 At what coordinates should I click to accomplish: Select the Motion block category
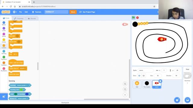click(4, 23)
